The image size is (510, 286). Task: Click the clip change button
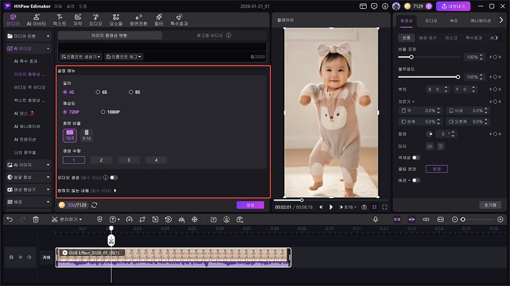(x=437, y=169)
